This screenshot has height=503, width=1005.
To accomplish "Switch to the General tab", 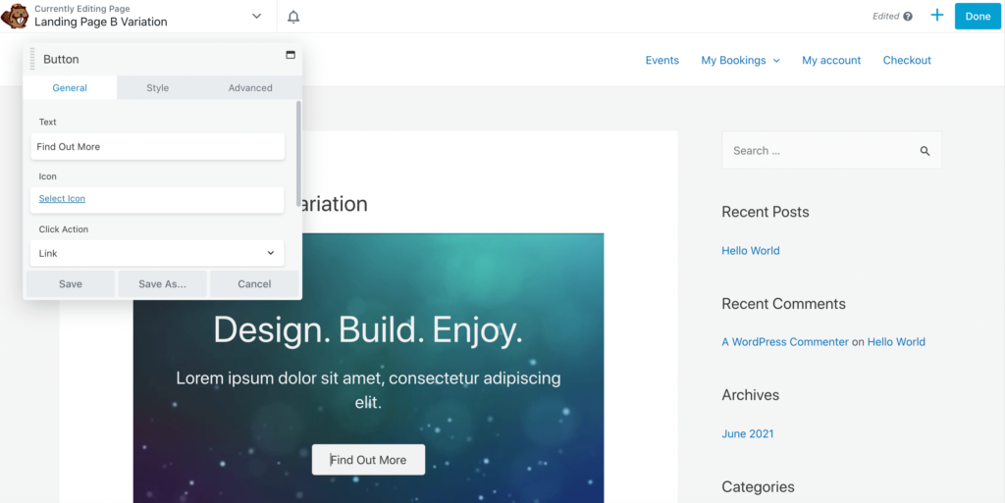I will [70, 87].
